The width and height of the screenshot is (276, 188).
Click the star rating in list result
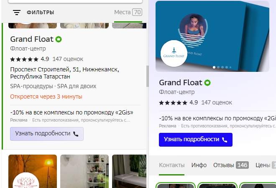(x=24, y=59)
